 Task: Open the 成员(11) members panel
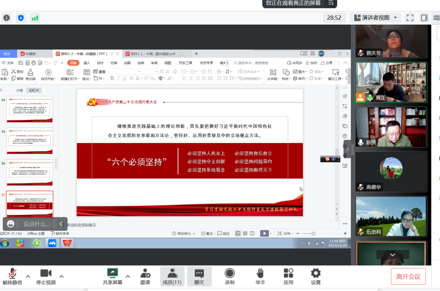point(172,276)
